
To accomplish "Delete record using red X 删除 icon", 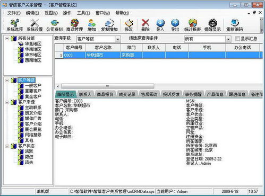I will pyautogui.click(x=146, y=25).
